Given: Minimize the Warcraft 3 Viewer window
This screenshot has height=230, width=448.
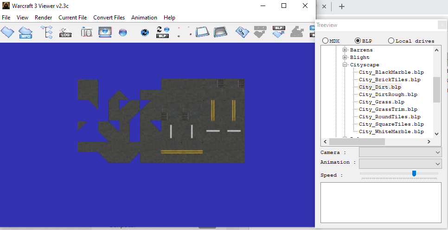Looking at the screenshot, I should pos(263,6).
